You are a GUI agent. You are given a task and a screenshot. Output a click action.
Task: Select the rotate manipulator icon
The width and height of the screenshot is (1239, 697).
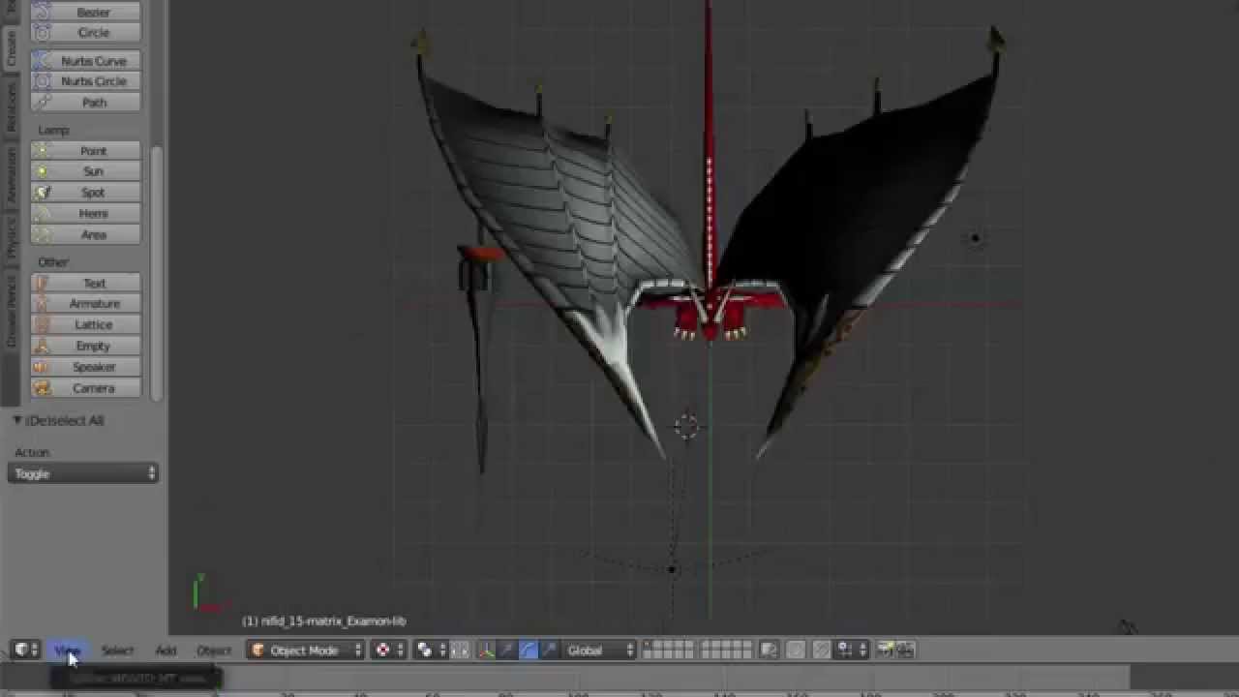[529, 650]
